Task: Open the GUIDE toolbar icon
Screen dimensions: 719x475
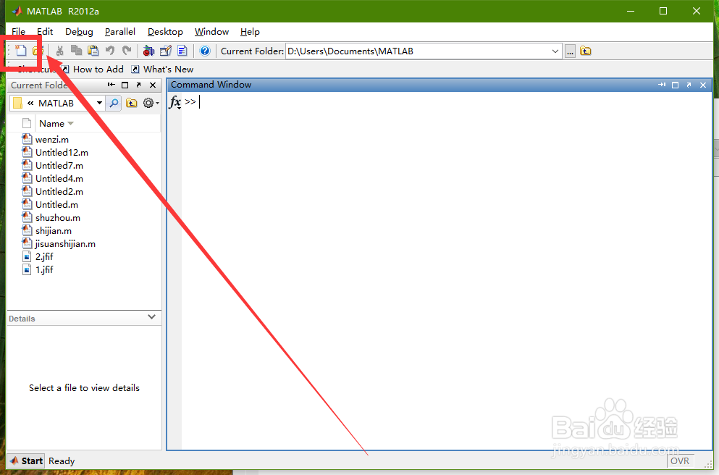Action: pos(166,51)
